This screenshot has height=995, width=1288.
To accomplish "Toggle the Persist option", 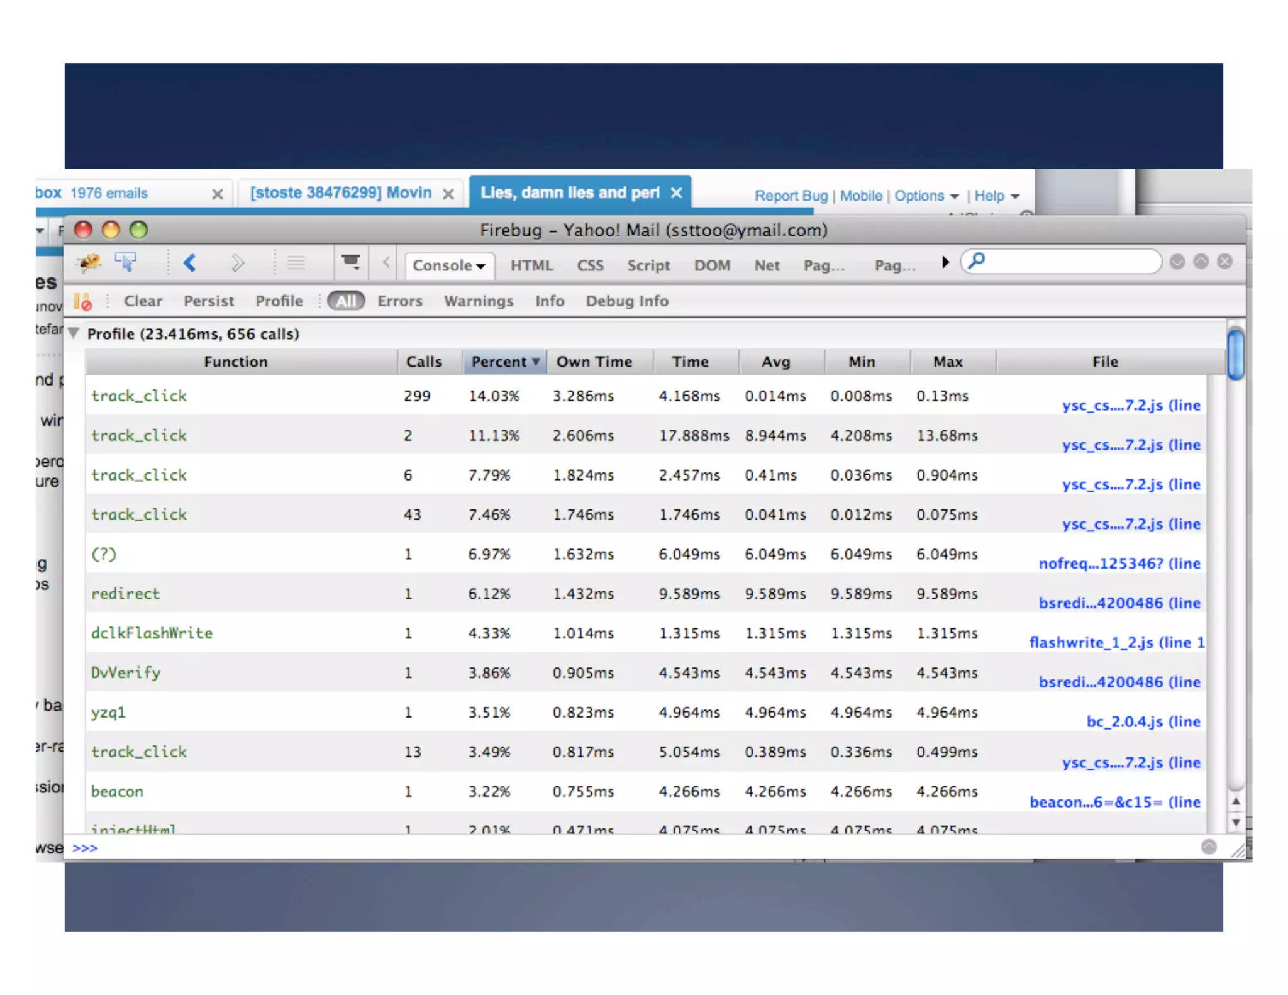I will tap(208, 301).
